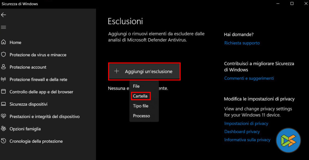Viewport: 309px width, 160px height.
Task: Click the Dashboard privacy link
Action: pos(242,132)
